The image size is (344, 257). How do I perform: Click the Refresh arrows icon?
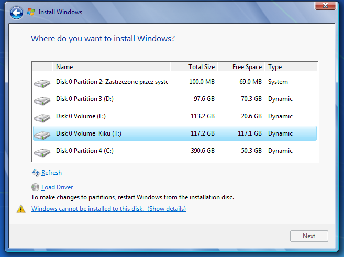(36, 173)
